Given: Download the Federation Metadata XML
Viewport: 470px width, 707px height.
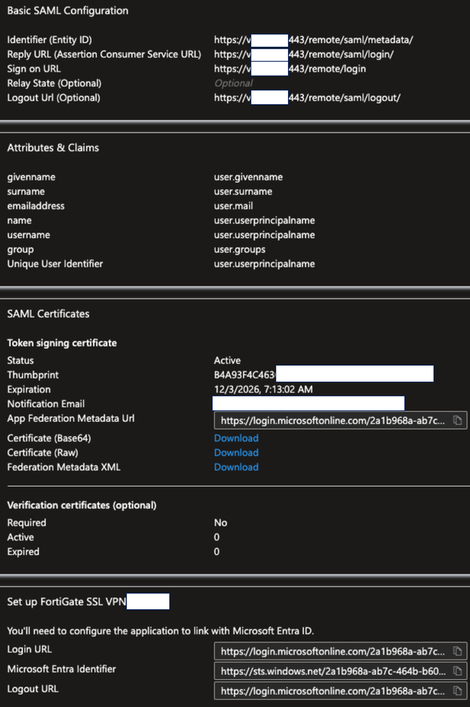Looking at the screenshot, I should point(236,467).
